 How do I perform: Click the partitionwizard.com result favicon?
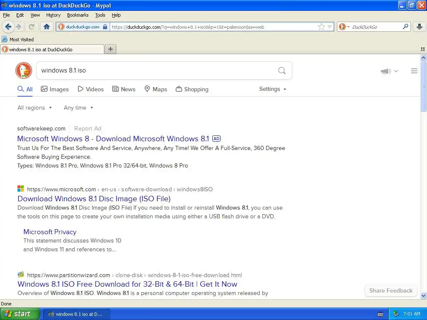(x=21, y=274)
